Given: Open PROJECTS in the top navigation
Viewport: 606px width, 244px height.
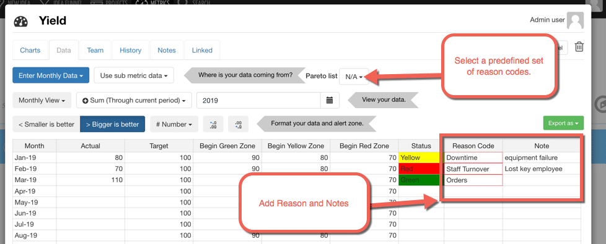Looking at the screenshot, I should 110,2.
